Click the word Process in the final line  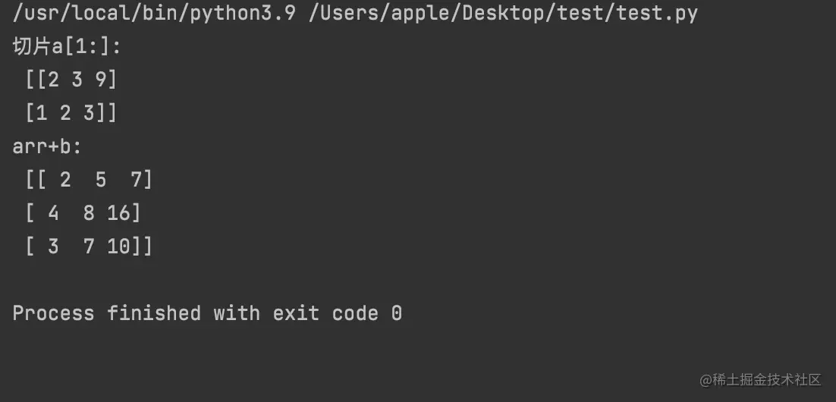point(53,313)
